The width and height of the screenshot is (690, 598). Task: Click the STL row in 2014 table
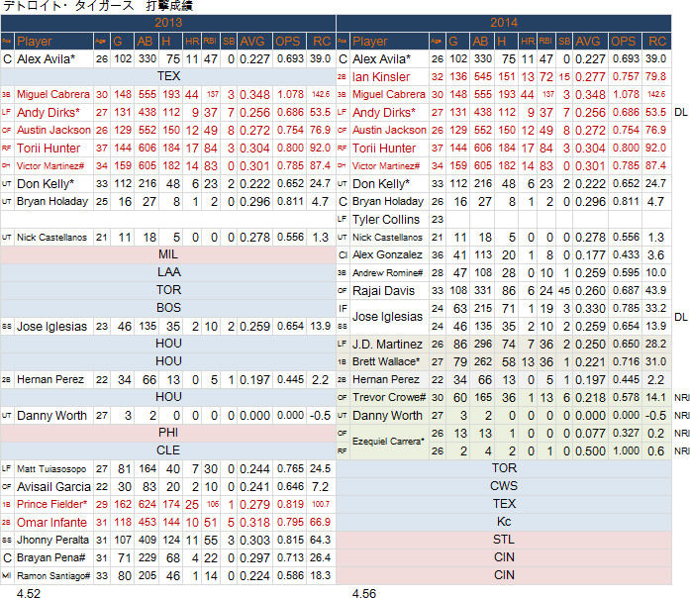point(504,540)
